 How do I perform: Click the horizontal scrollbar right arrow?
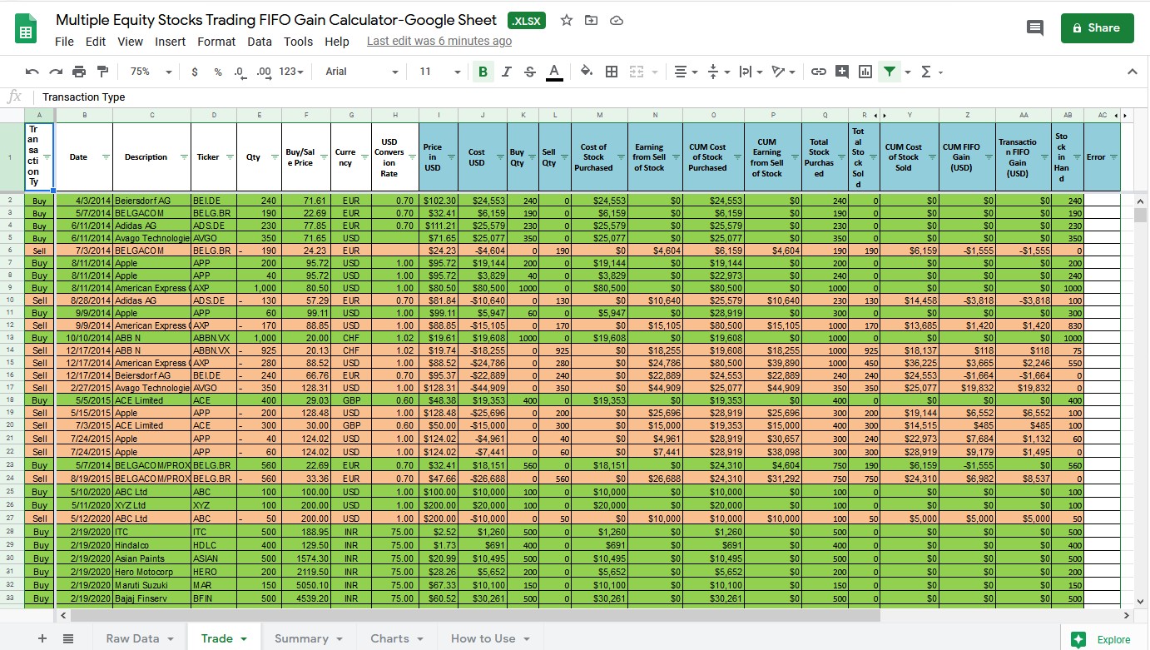click(1127, 615)
